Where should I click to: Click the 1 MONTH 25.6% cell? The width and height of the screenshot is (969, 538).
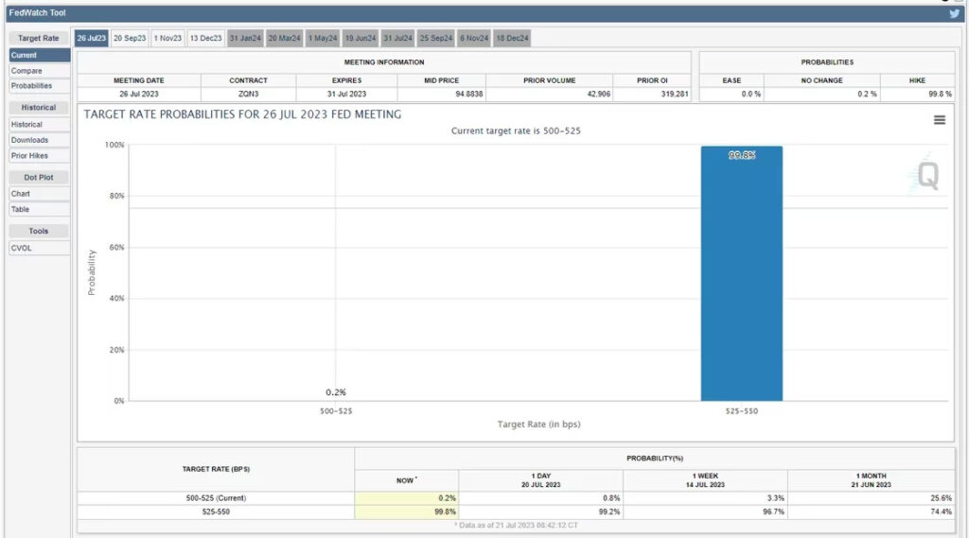pyautogui.click(x=871, y=498)
